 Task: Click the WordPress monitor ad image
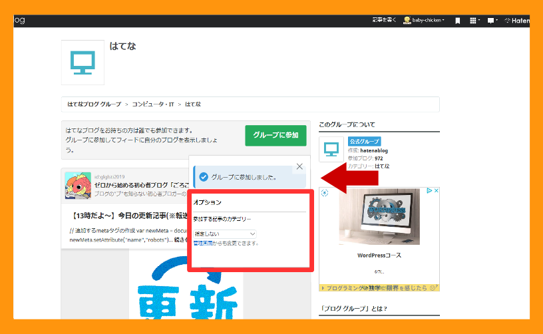point(379,217)
